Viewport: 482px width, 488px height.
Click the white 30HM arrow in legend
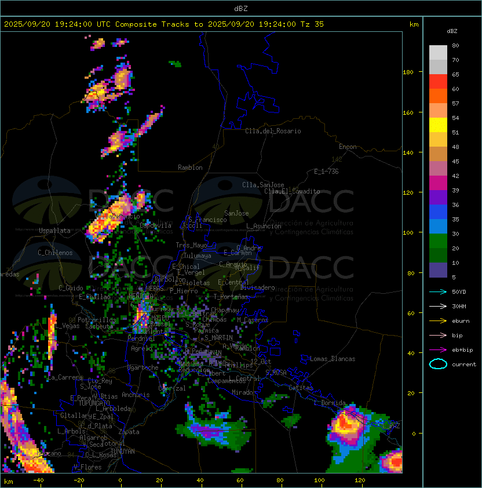(438, 306)
